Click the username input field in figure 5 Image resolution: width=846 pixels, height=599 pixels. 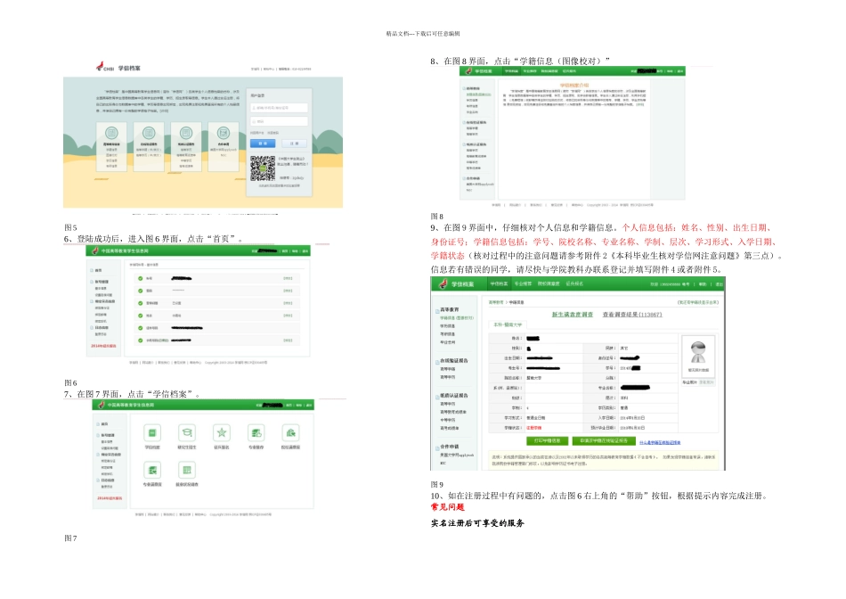coord(279,108)
